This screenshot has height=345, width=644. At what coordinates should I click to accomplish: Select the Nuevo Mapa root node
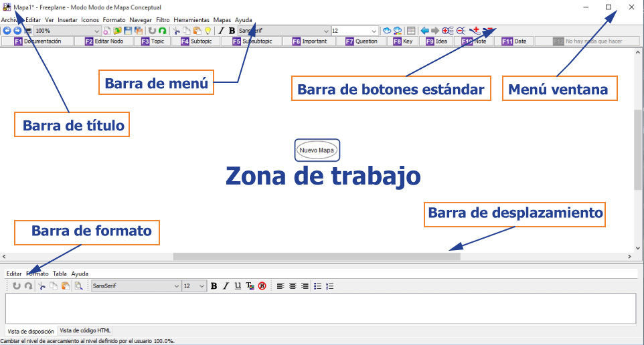(317, 150)
